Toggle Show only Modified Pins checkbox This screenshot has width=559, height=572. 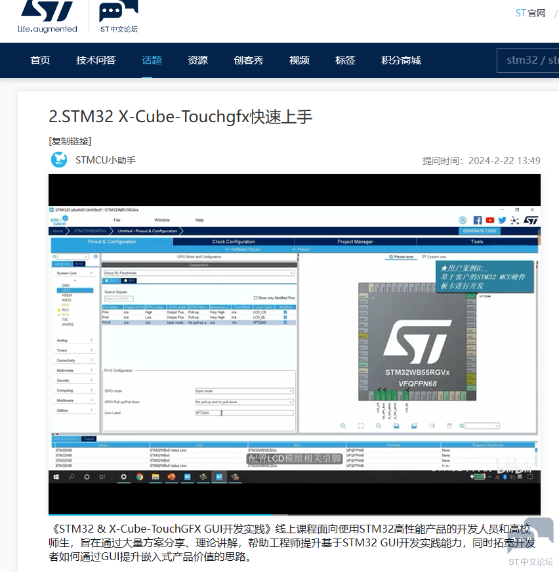pyautogui.click(x=255, y=297)
